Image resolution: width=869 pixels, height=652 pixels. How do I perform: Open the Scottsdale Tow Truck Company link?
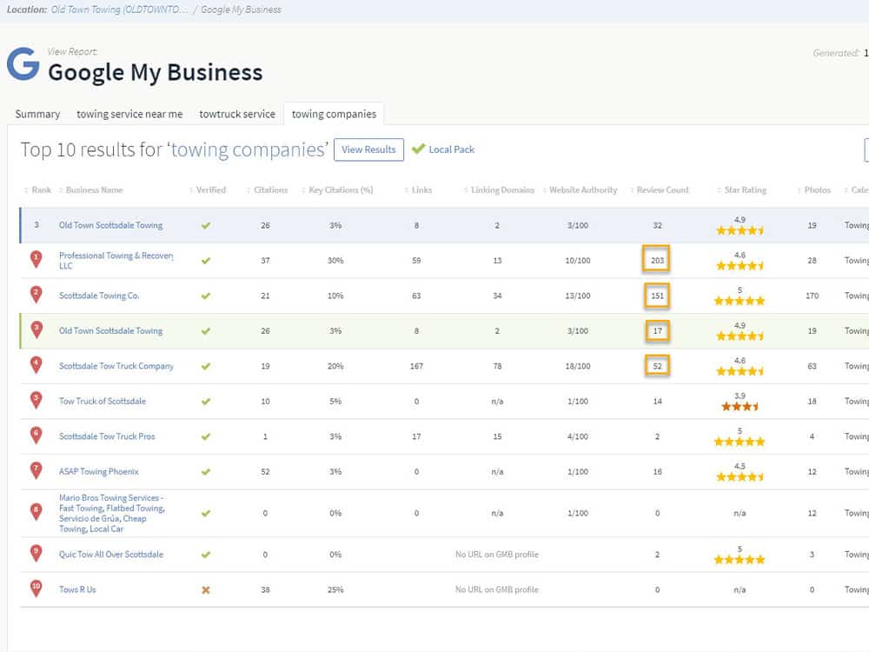(x=116, y=367)
